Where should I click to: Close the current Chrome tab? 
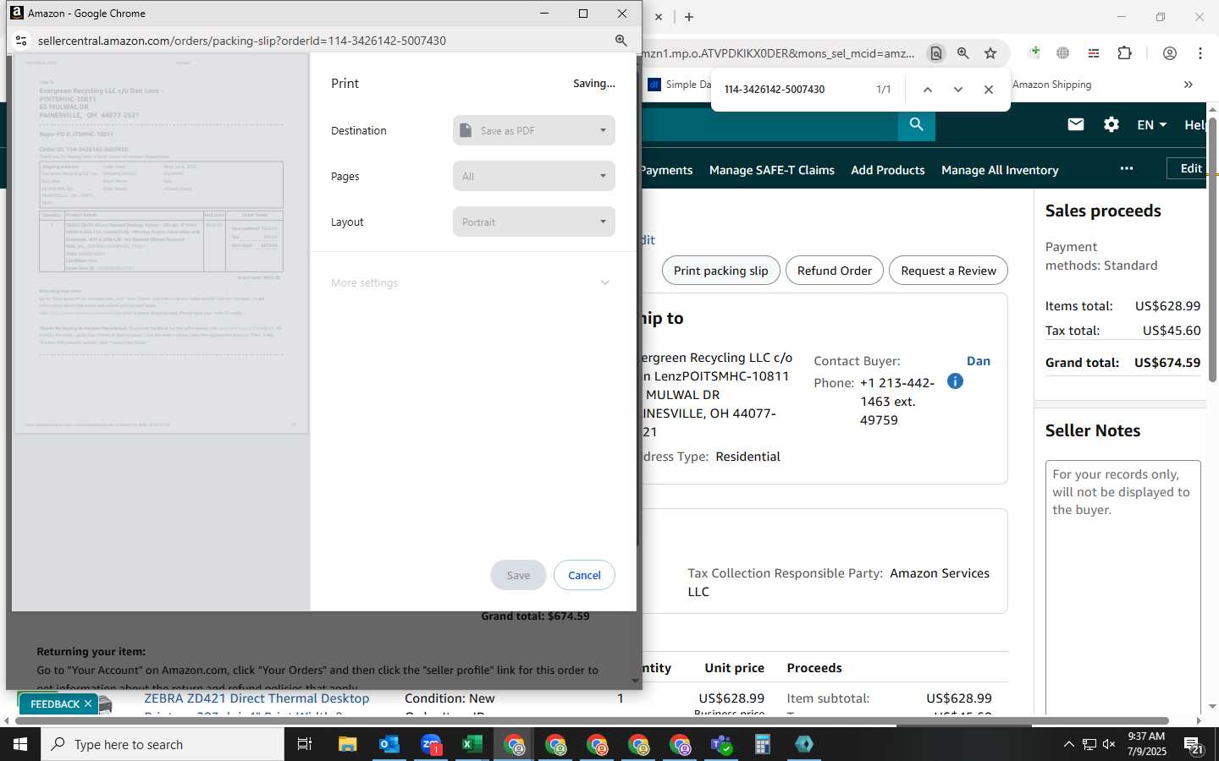click(x=659, y=17)
